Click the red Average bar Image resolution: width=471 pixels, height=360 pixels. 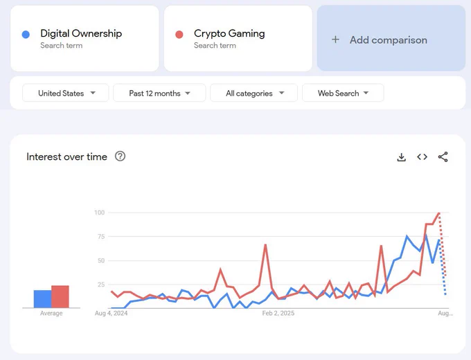click(60, 296)
